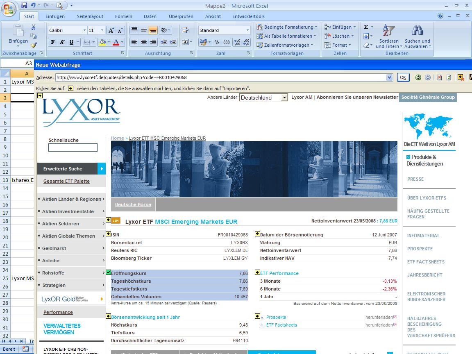The image size is (472, 354).
Task: Click the large Einfügen paste icon
Action: click(x=18, y=31)
